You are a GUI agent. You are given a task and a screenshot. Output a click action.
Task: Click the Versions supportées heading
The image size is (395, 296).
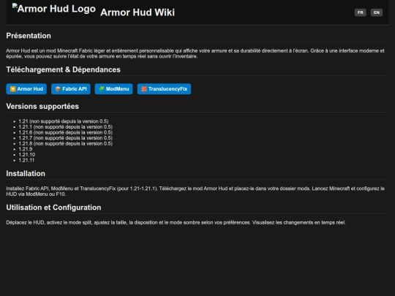click(42, 106)
